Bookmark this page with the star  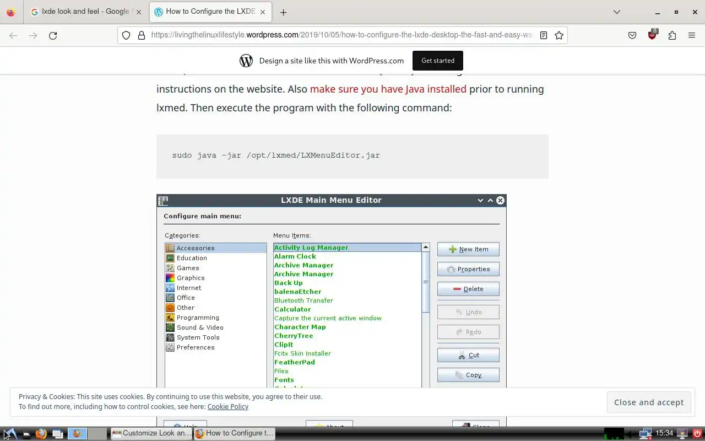click(559, 35)
